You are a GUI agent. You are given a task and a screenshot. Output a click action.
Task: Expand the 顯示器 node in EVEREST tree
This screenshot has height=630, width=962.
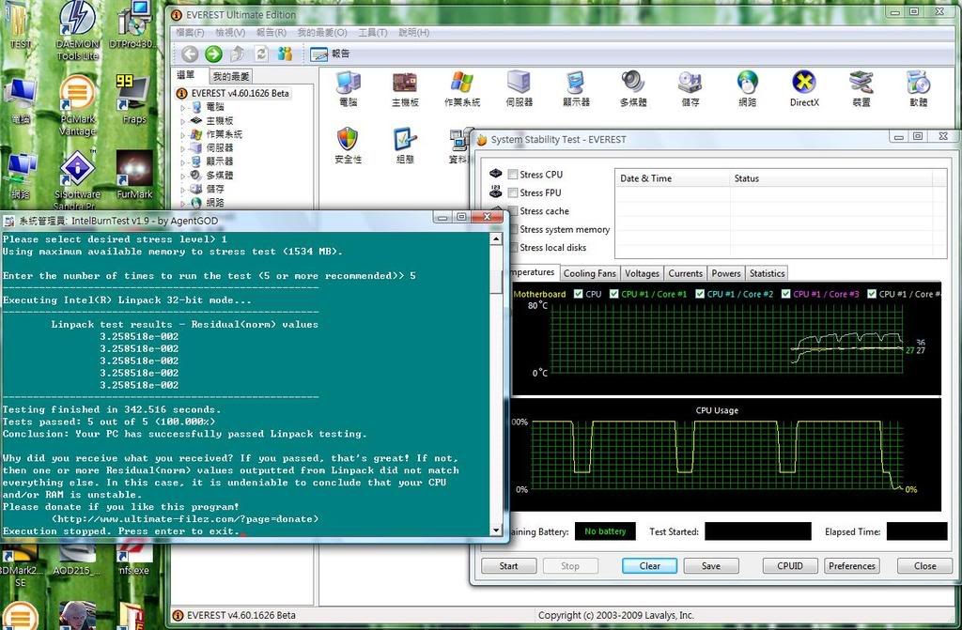[183, 161]
